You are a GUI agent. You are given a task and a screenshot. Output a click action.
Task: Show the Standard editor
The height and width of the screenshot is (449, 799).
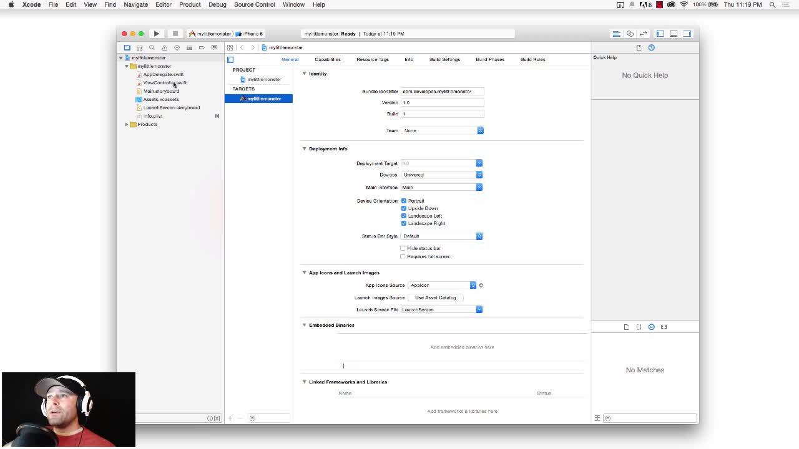point(616,34)
